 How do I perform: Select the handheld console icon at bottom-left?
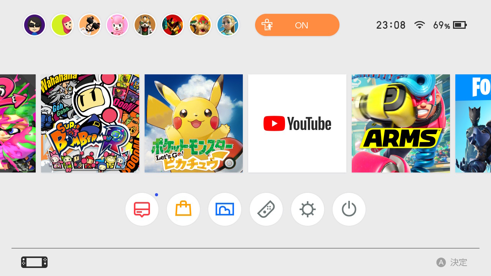(x=35, y=262)
